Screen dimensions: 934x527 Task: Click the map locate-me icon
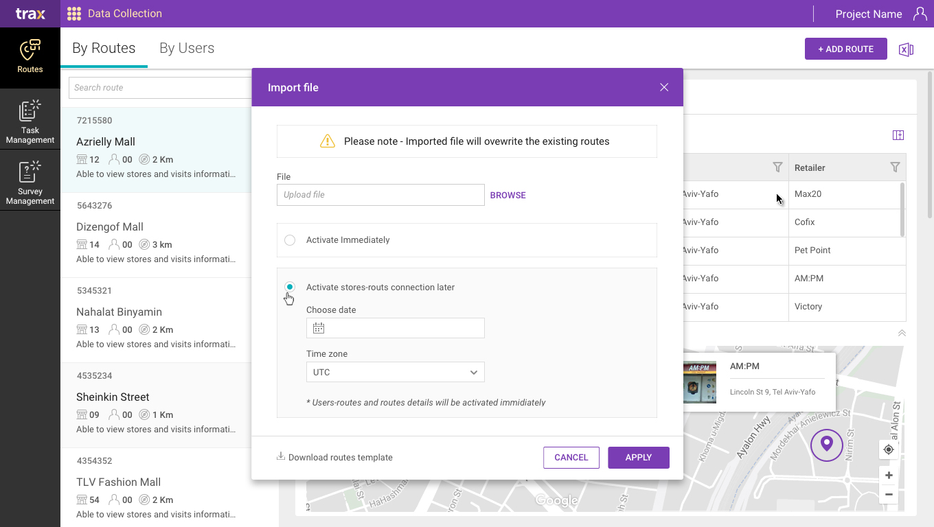pos(889,449)
